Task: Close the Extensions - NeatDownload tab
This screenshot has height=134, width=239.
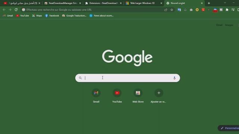Action: pos(121,3)
